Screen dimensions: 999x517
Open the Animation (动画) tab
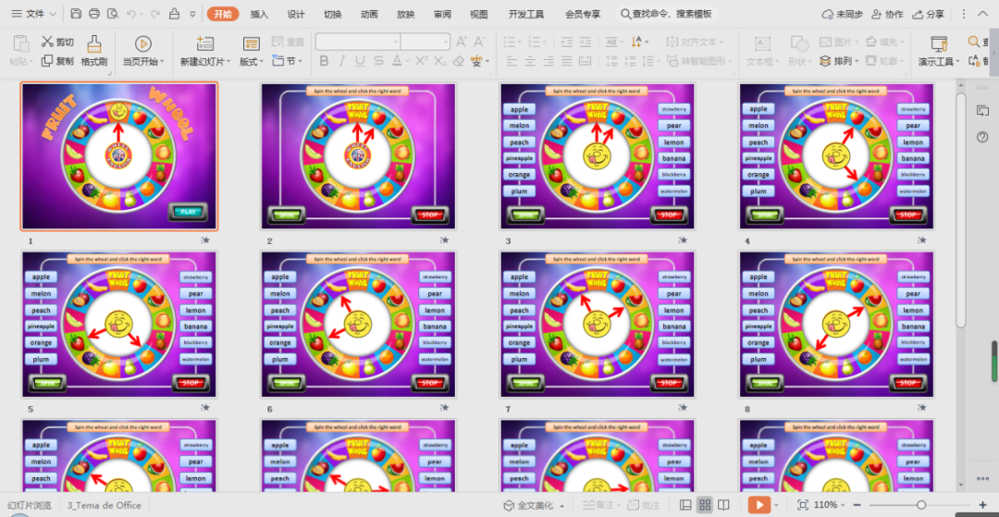[x=369, y=14]
